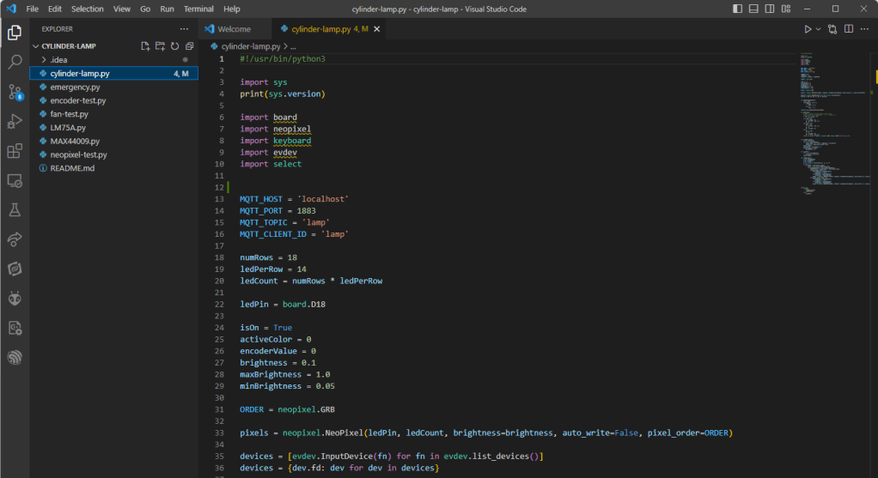Click the cylinder-lamp.py breadcrumb
878x478 pixels.
coord(250,46)
